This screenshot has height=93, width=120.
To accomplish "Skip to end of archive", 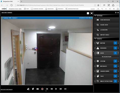I will pyautogui.click(x=65, y=89).
